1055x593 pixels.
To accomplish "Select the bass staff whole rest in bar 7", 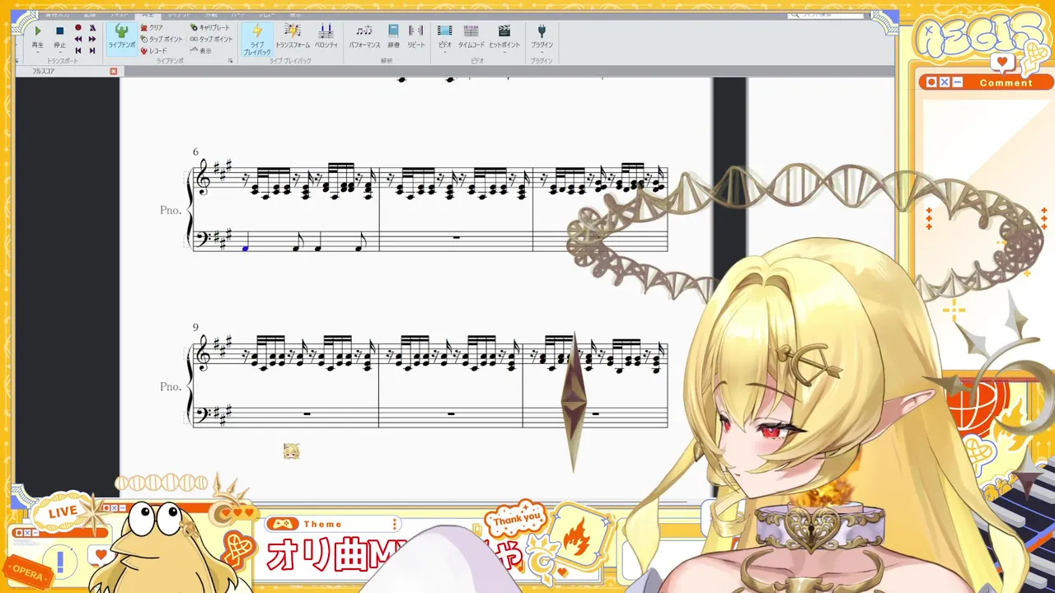I will (x=456, y=239).
